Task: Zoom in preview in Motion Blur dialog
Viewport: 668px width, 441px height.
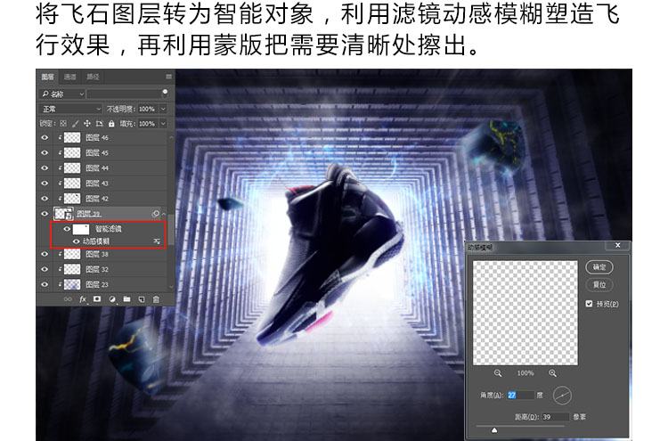Action: click(x=552, y=373)
